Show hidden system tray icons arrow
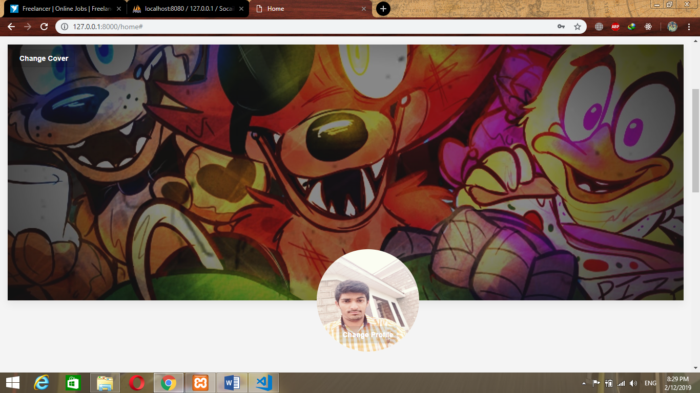The width and height of the screenshot is (700, 393). coord(584,383)
